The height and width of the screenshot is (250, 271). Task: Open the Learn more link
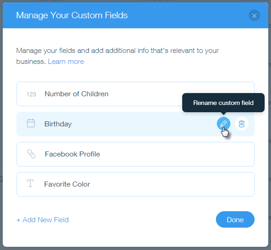point(66,62)
